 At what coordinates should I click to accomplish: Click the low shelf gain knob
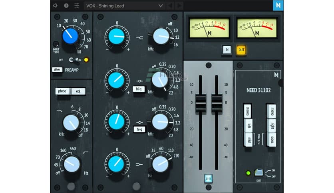click(x=116, y=163)
